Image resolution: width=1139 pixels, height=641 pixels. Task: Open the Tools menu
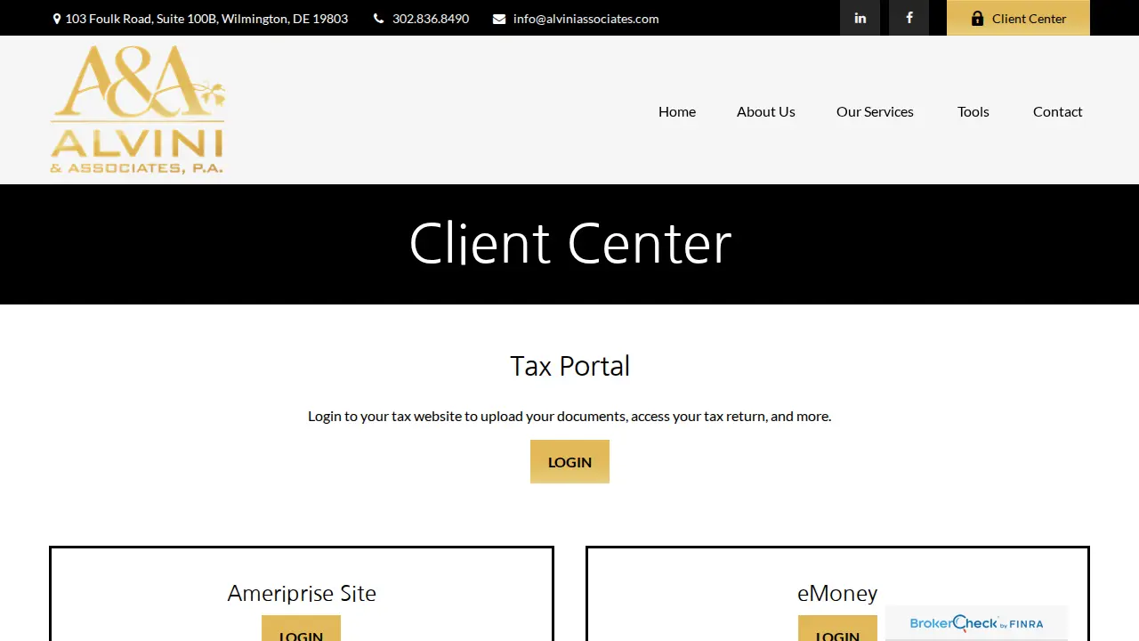pos(973,111)
